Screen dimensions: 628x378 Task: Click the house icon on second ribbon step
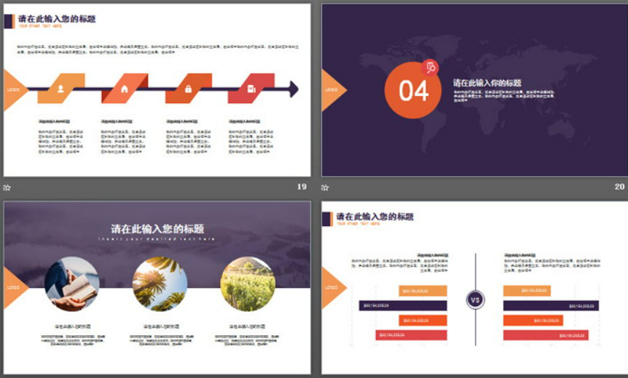coord(125,89)
